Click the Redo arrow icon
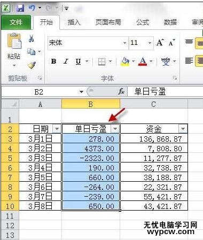203x240 pixels. (49, 7)
